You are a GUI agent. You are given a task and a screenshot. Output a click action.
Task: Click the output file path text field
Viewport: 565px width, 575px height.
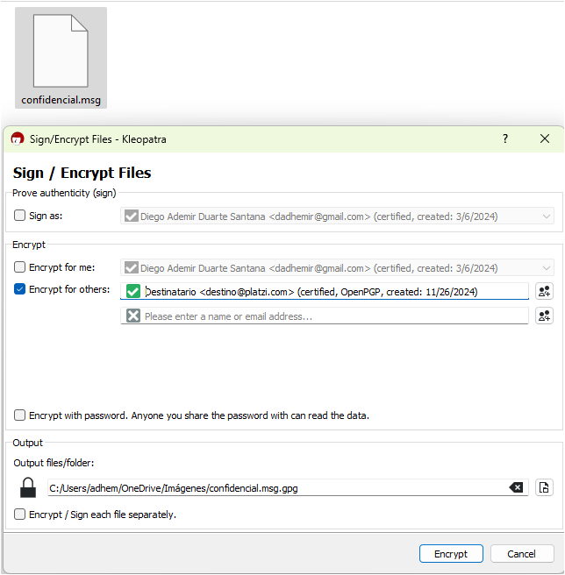272,488
